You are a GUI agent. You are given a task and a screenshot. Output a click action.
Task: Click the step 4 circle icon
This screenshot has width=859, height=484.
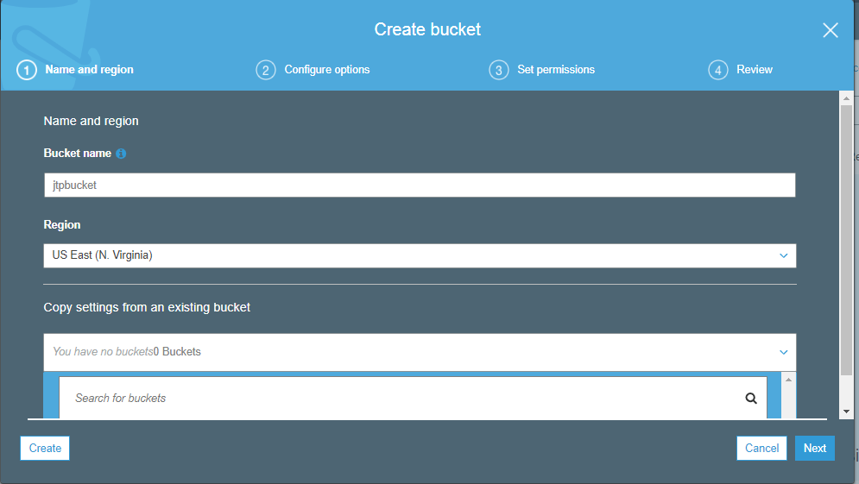tap(718, 70)
